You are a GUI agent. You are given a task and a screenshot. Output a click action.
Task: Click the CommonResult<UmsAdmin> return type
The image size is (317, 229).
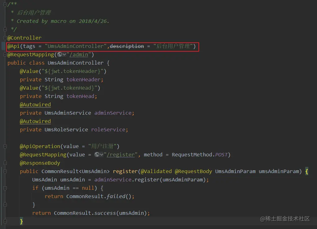point(76,172)
